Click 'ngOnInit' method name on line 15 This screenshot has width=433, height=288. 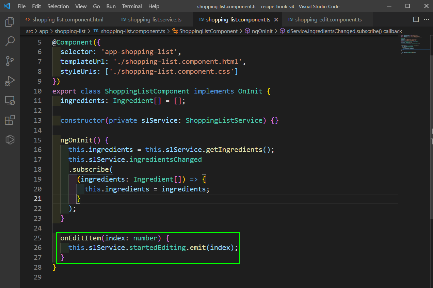pyautogui.click(x=77, y=140)
